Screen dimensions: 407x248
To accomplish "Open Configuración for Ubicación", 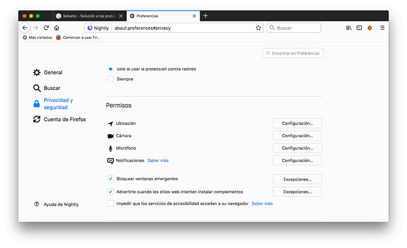I will (297, 123).
